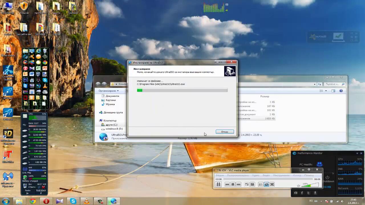Open VLC extended settings equalizer icon
This screenshot has height=205, width=365.
252,184
